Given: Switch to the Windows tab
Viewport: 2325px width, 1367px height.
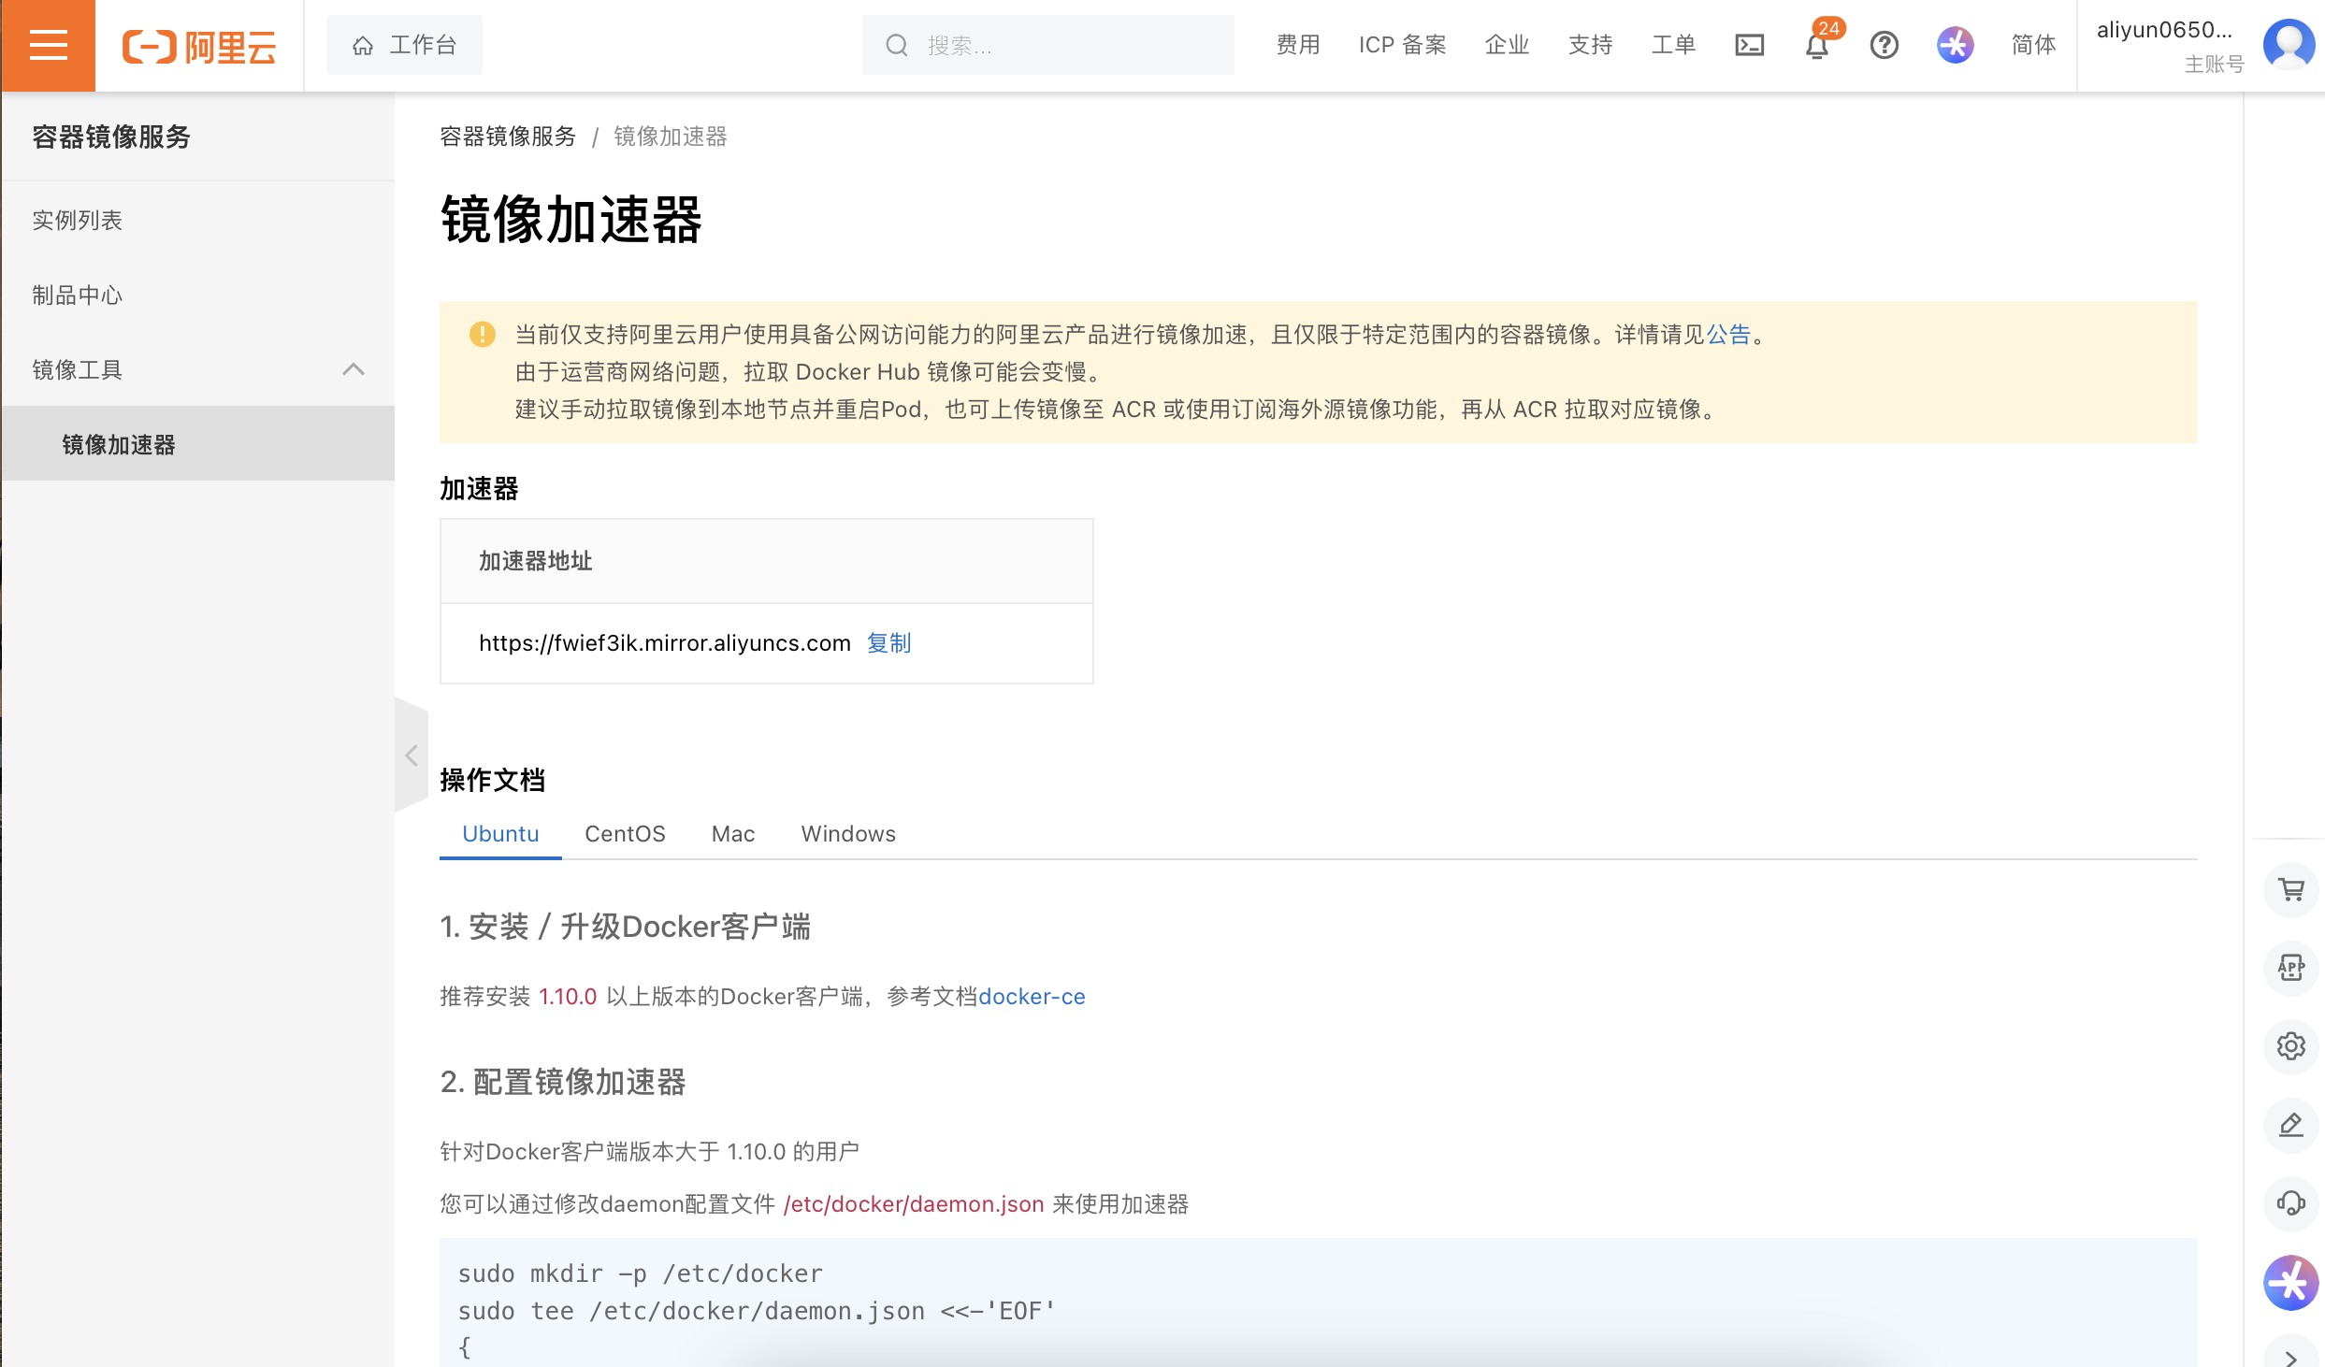Looking at the screenshot, I should pyautogui.click(x=847, y=834).
